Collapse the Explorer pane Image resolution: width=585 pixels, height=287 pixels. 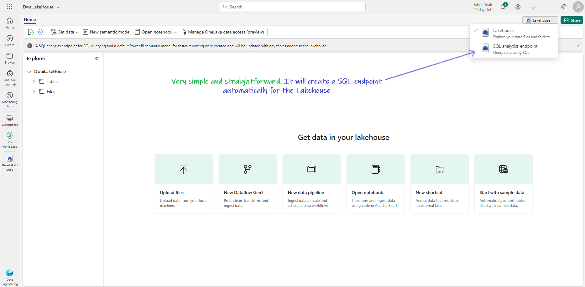pyautogui.click(x=97, y=59)
